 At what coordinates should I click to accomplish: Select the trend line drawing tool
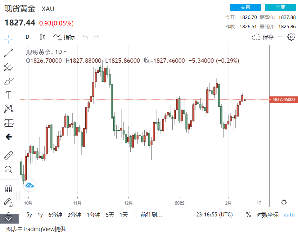pyautogui.click(x=9, y=53)
